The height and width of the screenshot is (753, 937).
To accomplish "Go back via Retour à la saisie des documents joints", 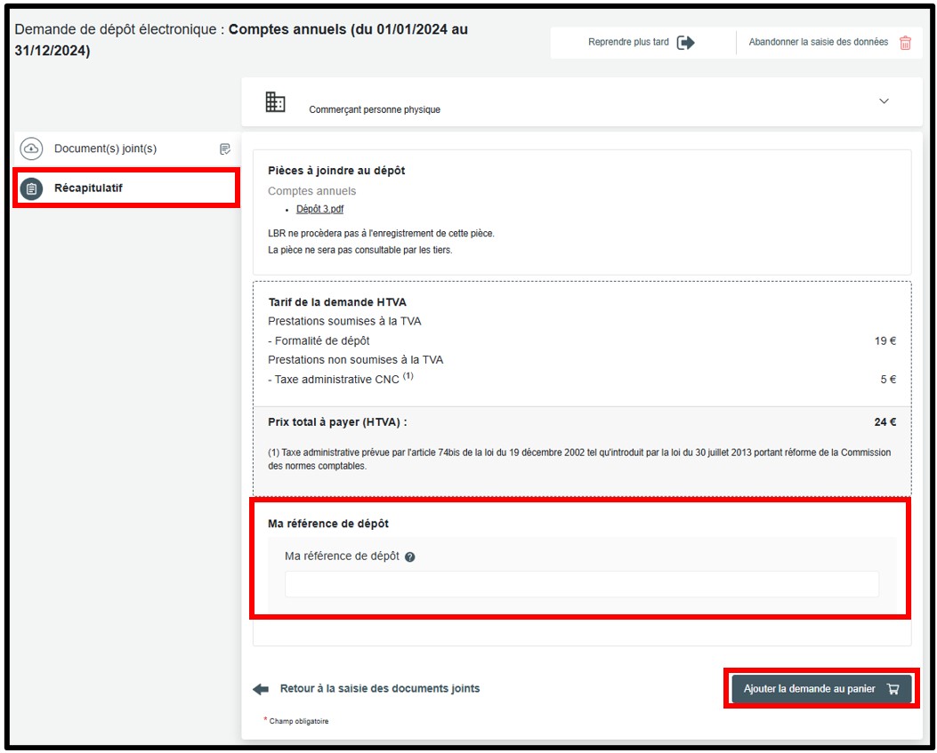I will tap(379, 689).
